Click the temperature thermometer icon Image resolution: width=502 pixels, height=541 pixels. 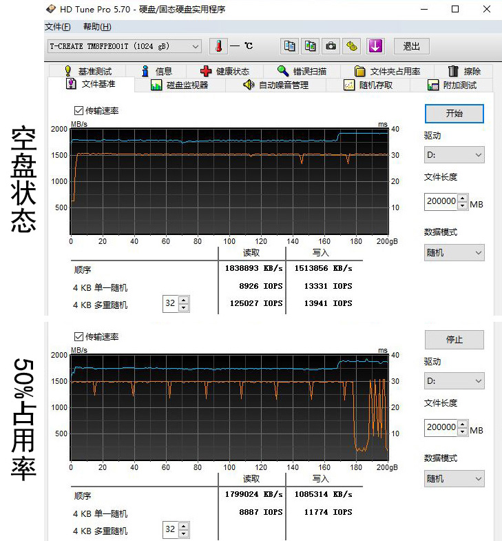(218, 46)
